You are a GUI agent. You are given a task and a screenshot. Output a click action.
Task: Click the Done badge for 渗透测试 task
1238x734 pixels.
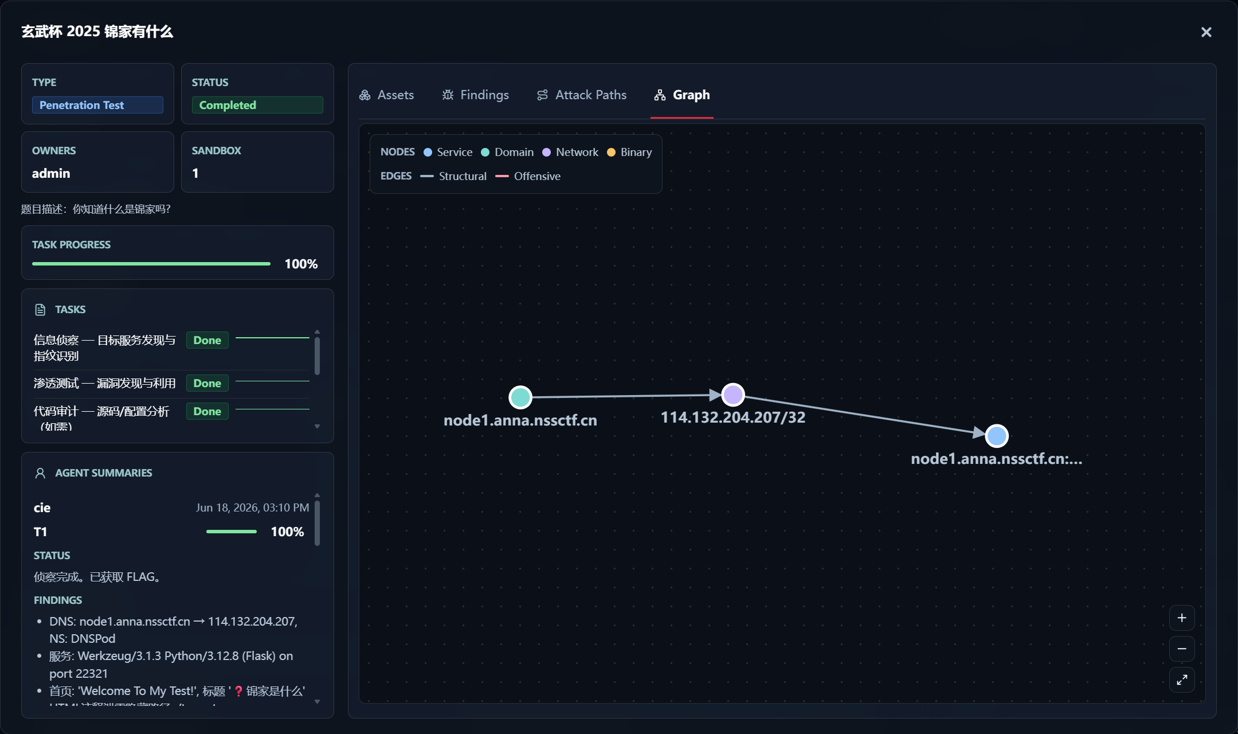pyautogui.click(x=207, y=383)
